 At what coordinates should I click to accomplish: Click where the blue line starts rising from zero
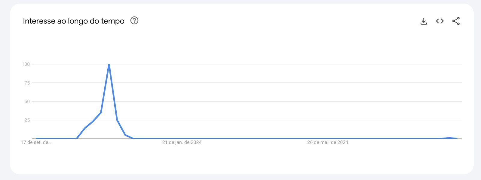tap(77, 138)
